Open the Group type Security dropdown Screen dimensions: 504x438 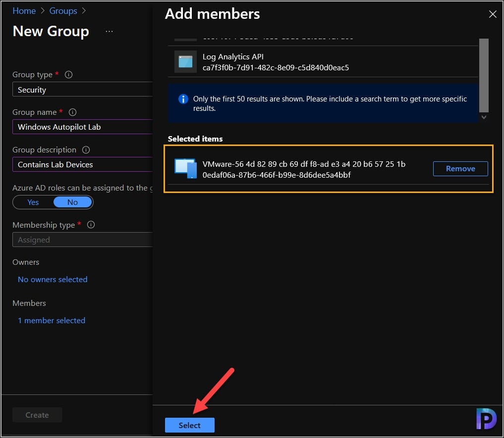point(82,89)
